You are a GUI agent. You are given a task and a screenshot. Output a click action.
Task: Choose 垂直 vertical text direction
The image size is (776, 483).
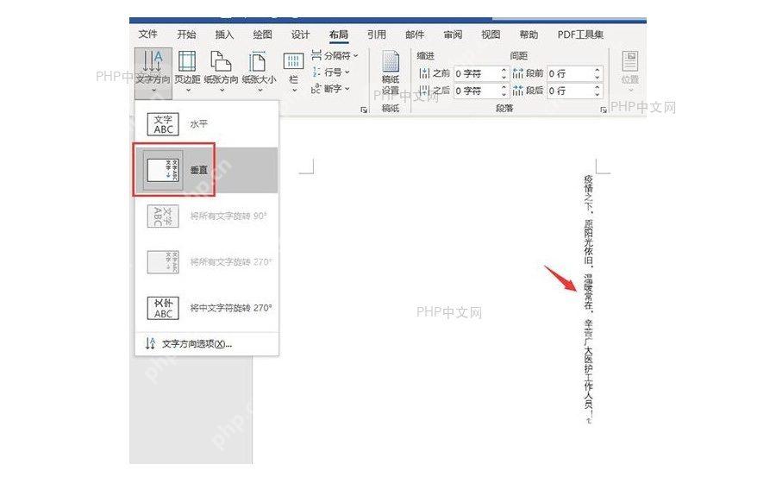point(206,170)
